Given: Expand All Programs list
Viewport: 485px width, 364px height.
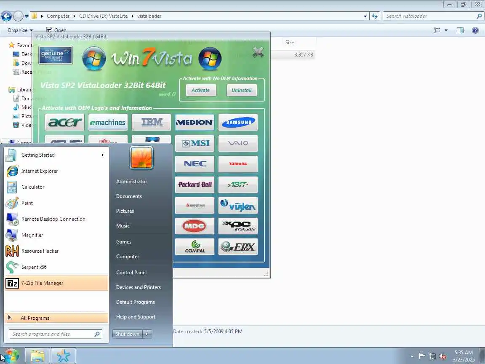Looking at the screenshot, I should click(56, 318).
